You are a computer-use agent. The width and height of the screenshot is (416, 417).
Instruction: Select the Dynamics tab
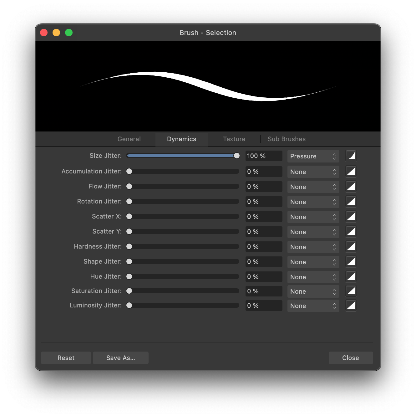point(182,139)
